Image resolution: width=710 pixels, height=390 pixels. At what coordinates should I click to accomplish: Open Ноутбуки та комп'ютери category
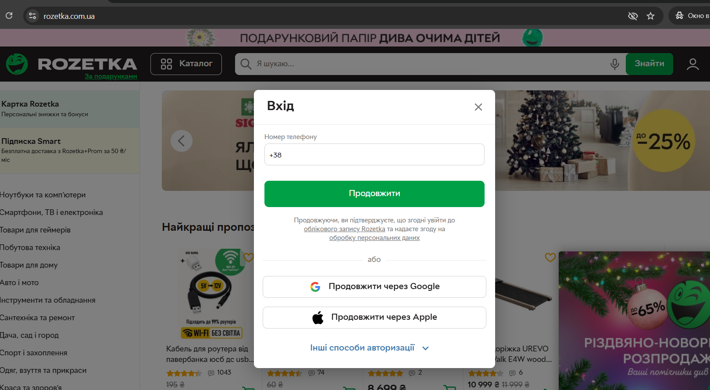tap(43, 195)
